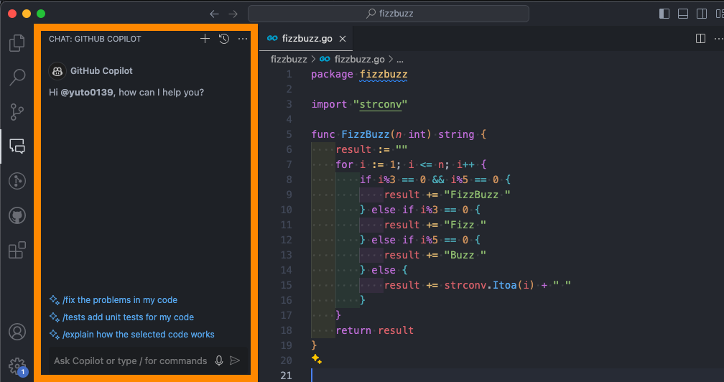Image resolution: width=724 pixels, height=382 pixels.
Task: Click line number 21 in gutter
Action: pyautogui.click(x=286, y=376)
